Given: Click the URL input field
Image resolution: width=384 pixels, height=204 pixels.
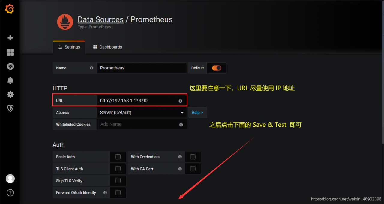Looking at the screenshot, I should point(142,101).
